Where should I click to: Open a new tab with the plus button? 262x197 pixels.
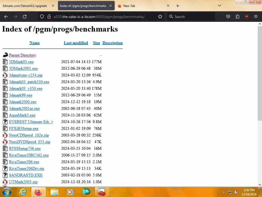coord(178,6)
